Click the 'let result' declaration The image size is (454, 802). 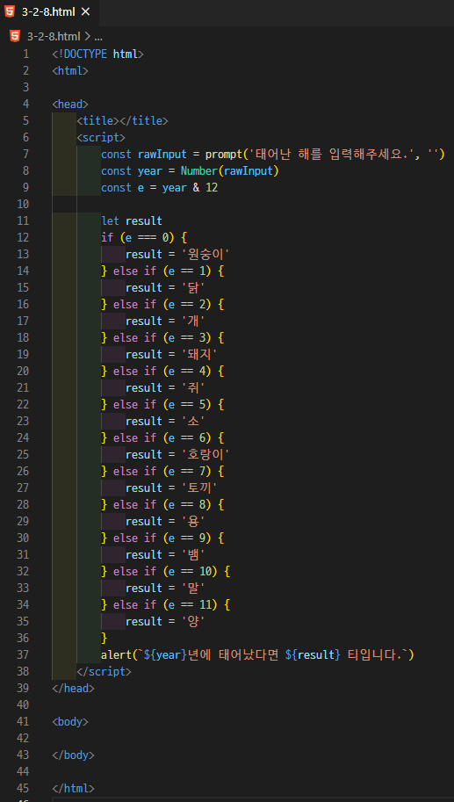132,220
